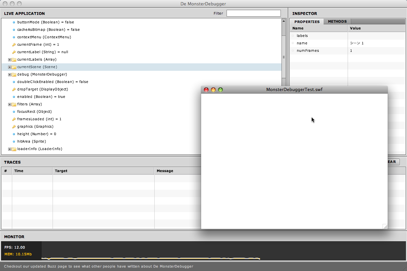
Task: Select the doubleClickEnabled property row
Action: 53,82
